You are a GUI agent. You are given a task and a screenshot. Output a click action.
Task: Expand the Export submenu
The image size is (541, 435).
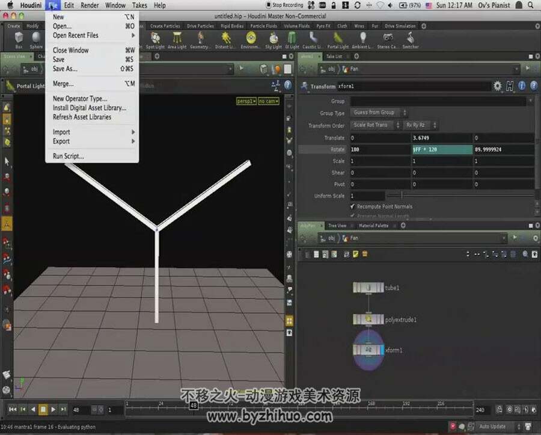92,141
